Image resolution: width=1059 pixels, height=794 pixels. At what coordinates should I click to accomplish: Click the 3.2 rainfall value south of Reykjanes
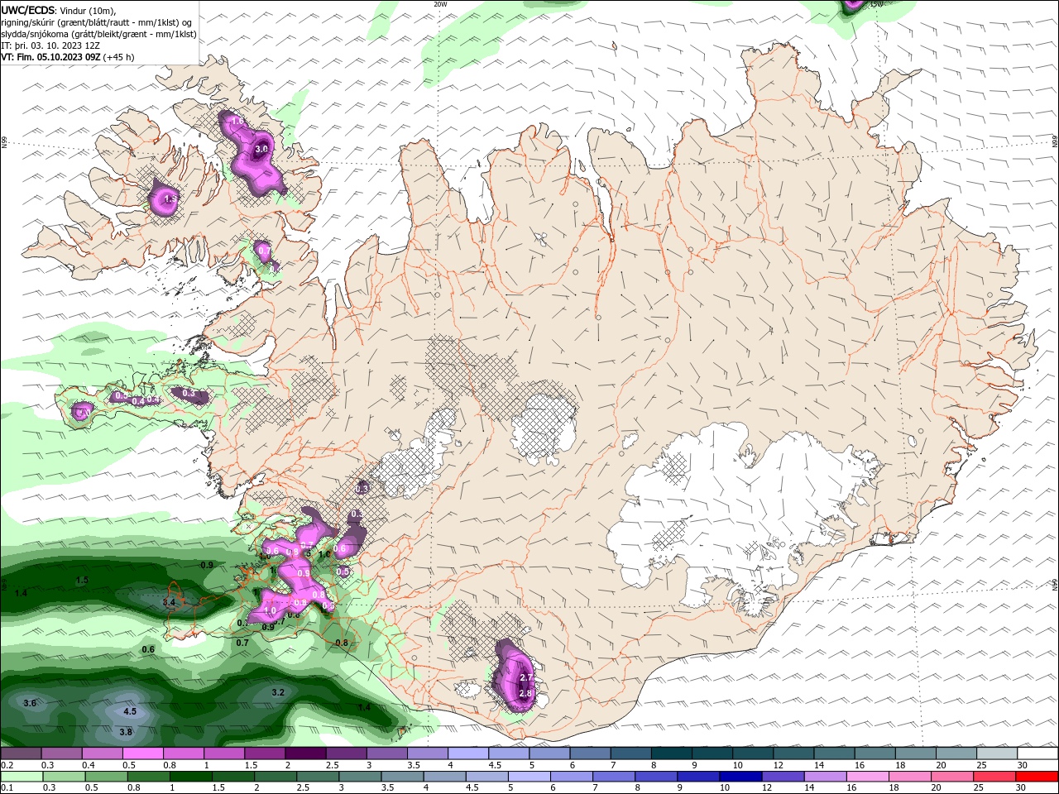click(x=278, y=692)
